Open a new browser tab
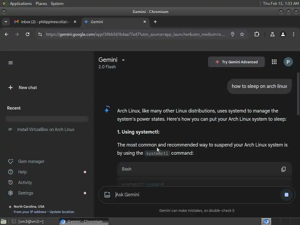This screenshot has height=225, width=300. (x=155, y=22)
